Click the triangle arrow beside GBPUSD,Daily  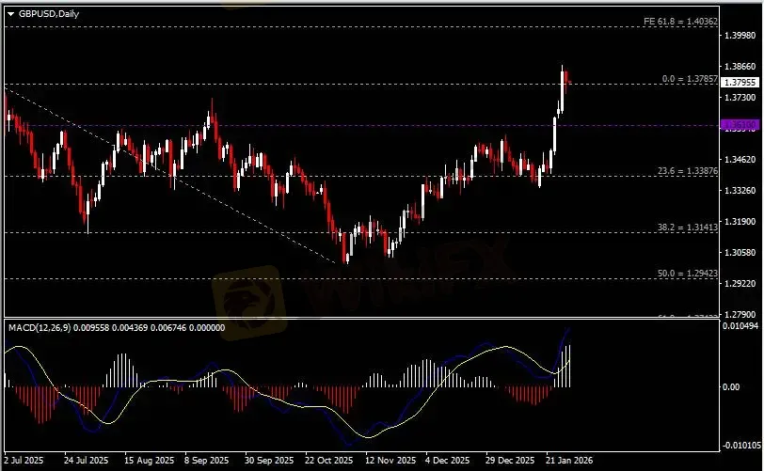click(10, 13)
